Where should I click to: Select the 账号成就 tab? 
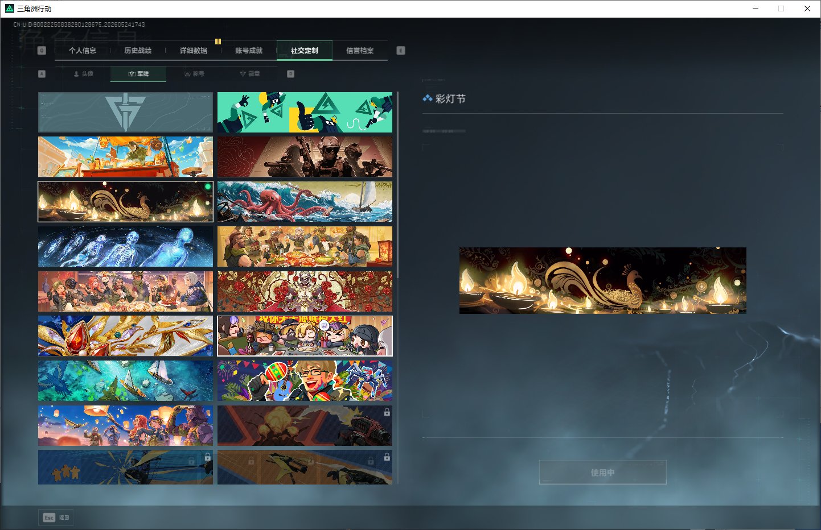(x=249, y=51)
